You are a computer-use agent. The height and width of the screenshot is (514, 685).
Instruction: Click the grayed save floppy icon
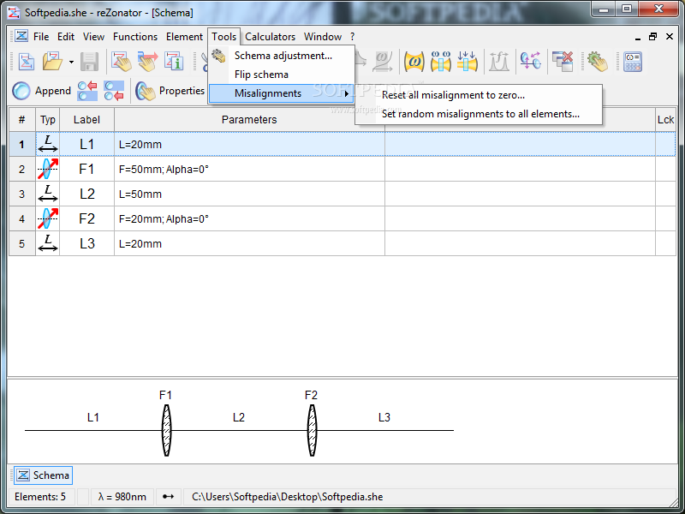click(x=90, y=62)
